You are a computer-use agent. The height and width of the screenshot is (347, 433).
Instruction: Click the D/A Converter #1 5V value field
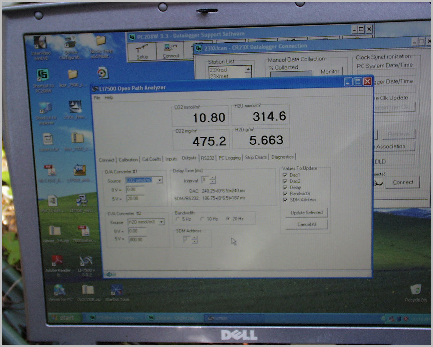click(x=136, y=199)
